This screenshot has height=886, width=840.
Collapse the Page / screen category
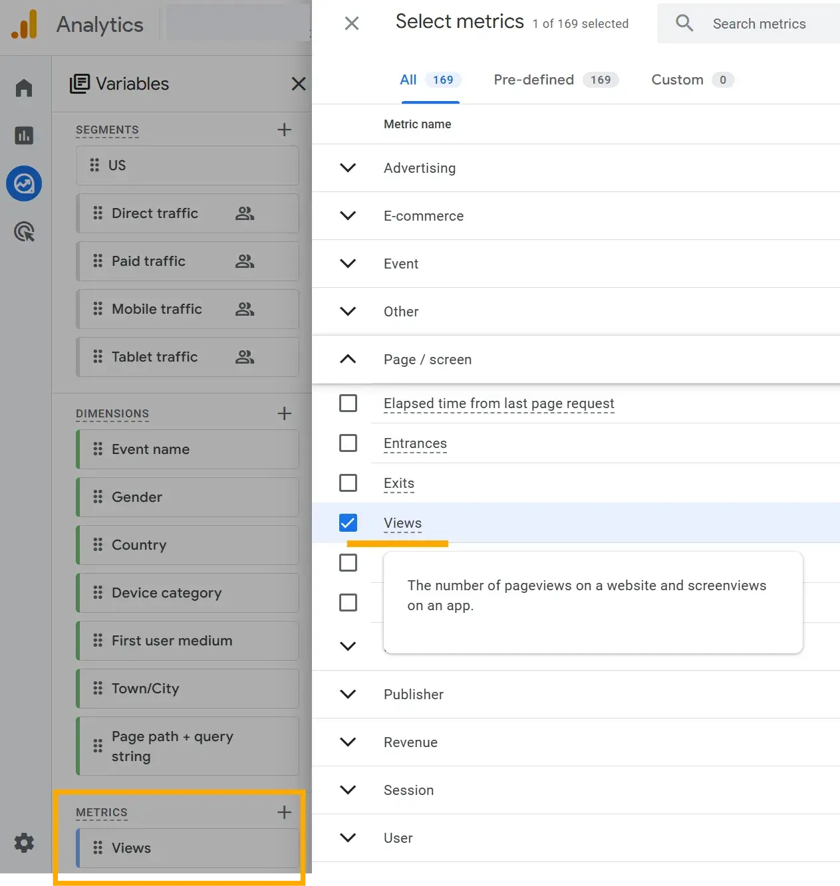pyautogui.click(x=347, y=359)
